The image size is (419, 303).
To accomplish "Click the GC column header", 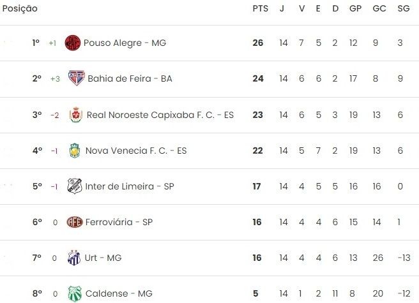I will [x=379, y=8].
